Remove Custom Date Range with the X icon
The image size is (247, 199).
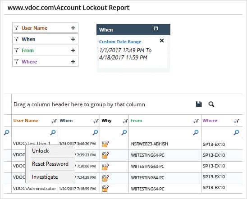[x=162, y=41]
